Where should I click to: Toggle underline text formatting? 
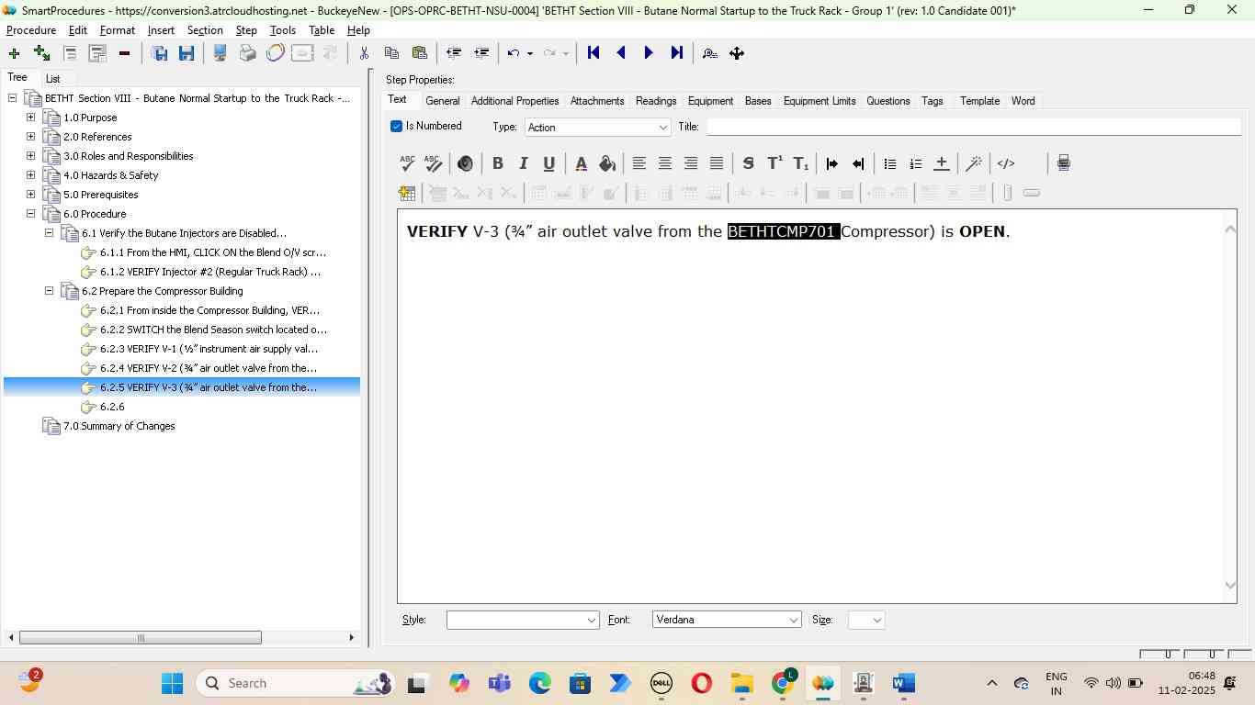pos(549,163)
